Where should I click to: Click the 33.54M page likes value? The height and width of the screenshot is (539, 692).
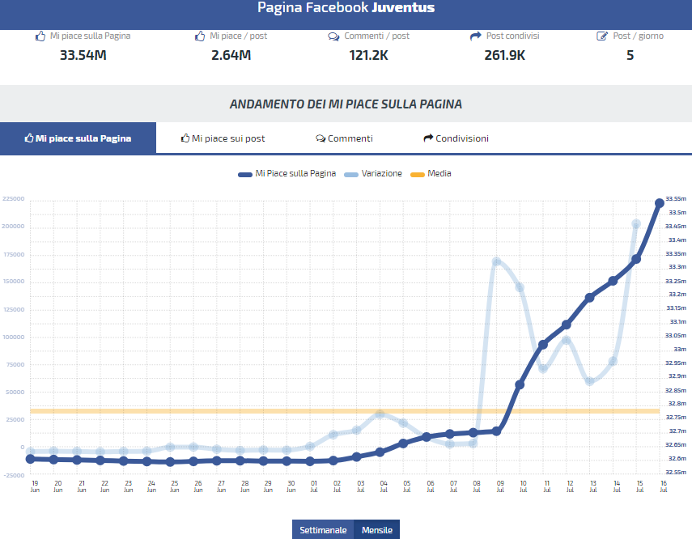click(x=83, y=55)
